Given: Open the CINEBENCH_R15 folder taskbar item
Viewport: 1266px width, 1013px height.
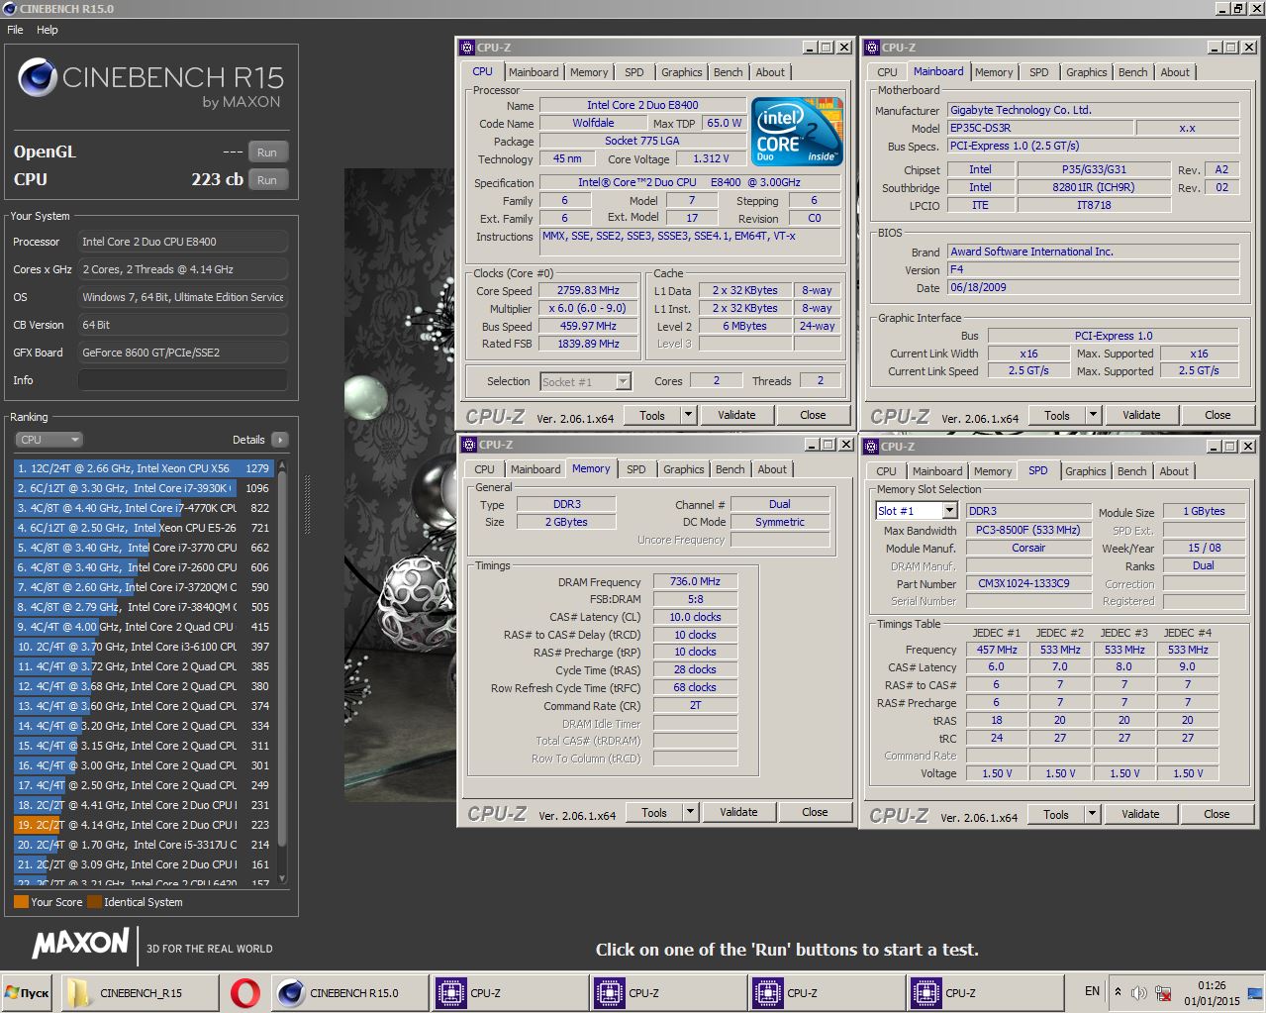Looking at the screenshot, I should tap(140, 992).
